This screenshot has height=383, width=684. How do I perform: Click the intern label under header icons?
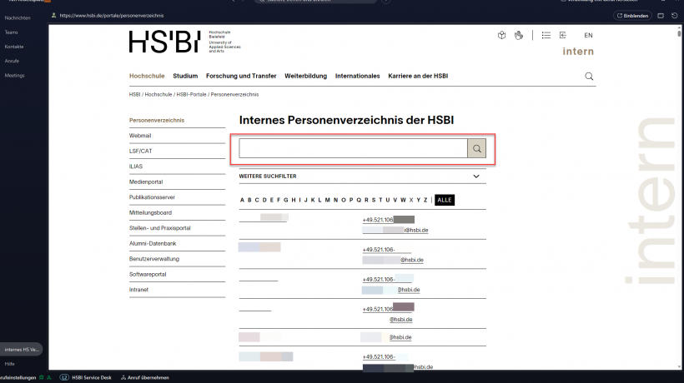point(578,52)
